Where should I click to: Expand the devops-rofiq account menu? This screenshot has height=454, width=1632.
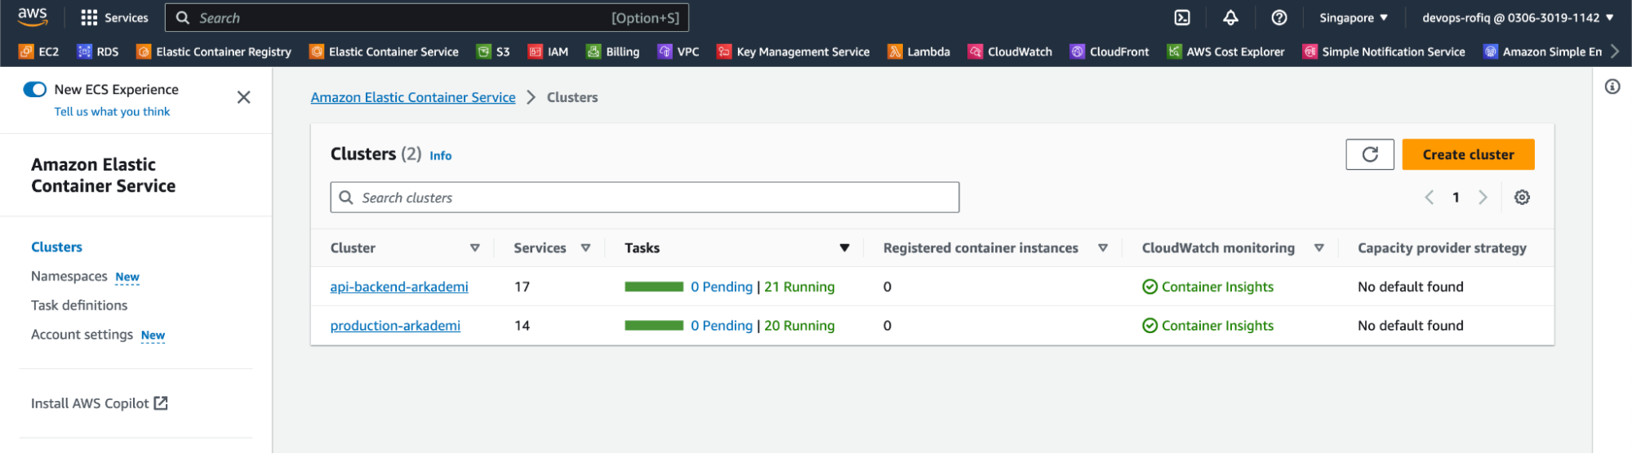click(x=1517, y=18)
